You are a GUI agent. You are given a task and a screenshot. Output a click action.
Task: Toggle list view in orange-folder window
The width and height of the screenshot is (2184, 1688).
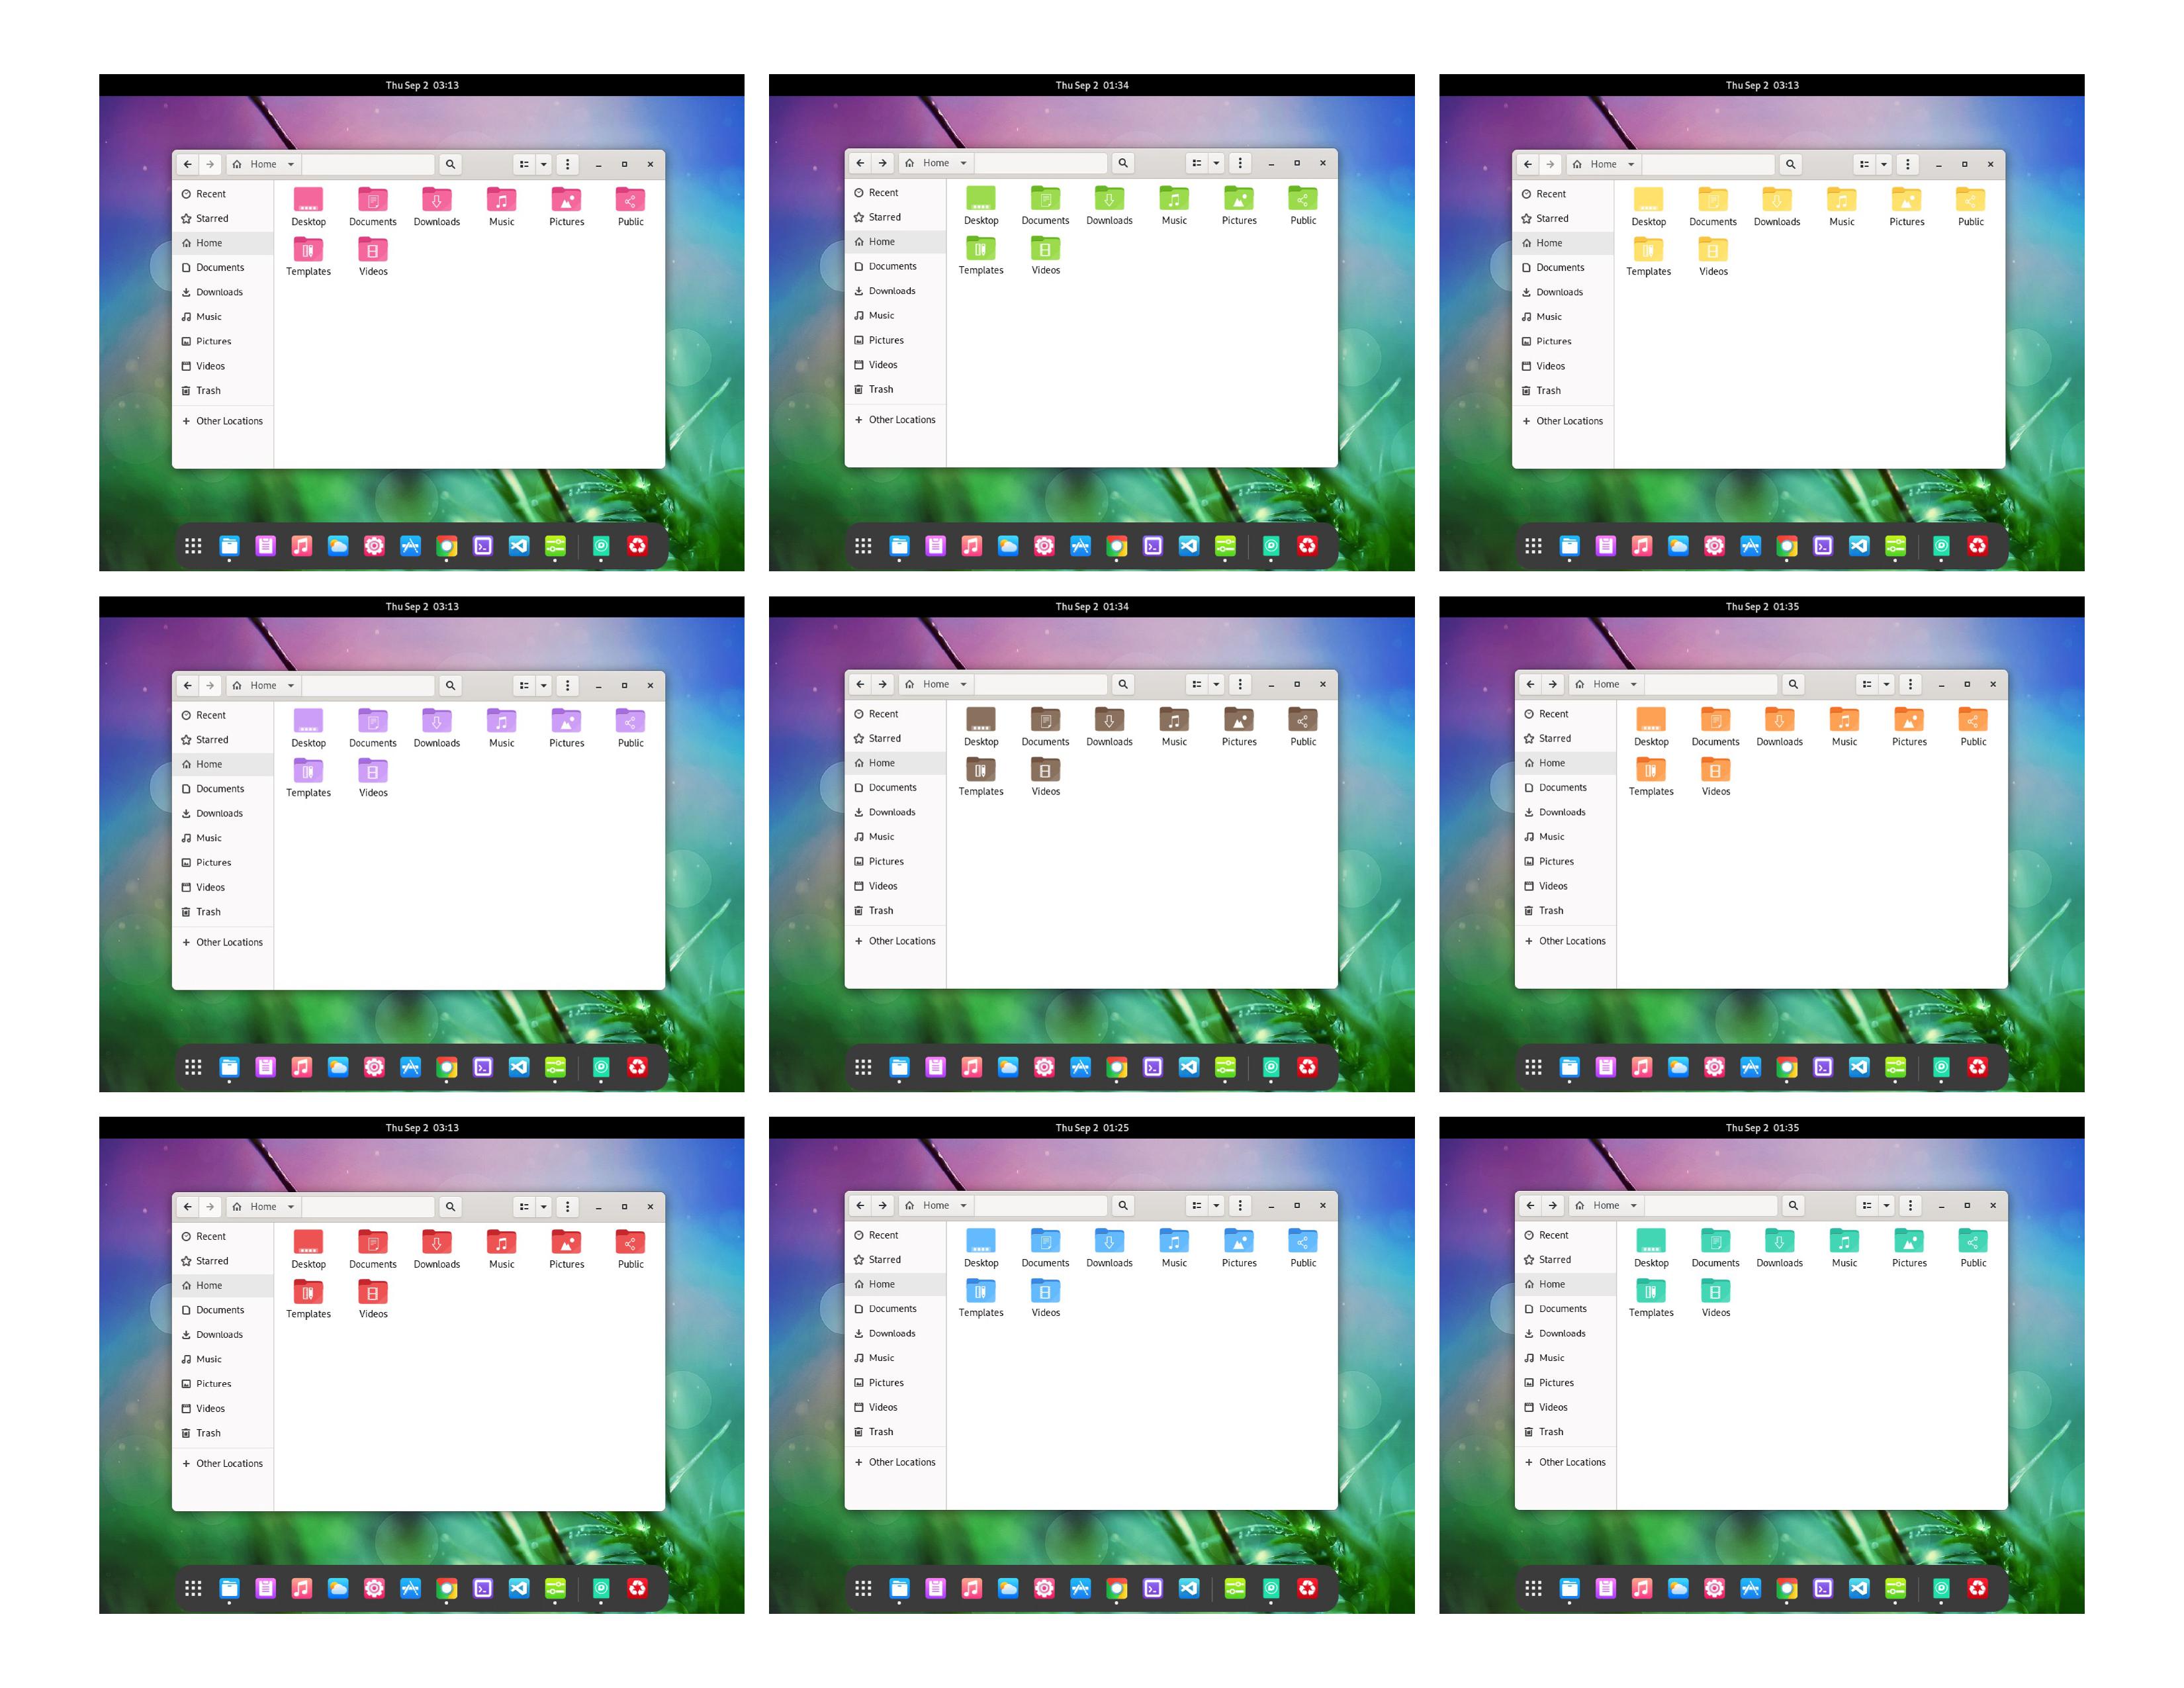click(1867, 684)
